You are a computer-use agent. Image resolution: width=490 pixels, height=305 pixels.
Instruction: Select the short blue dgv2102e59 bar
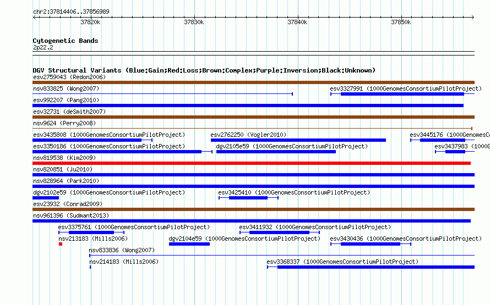pos(46,198)
